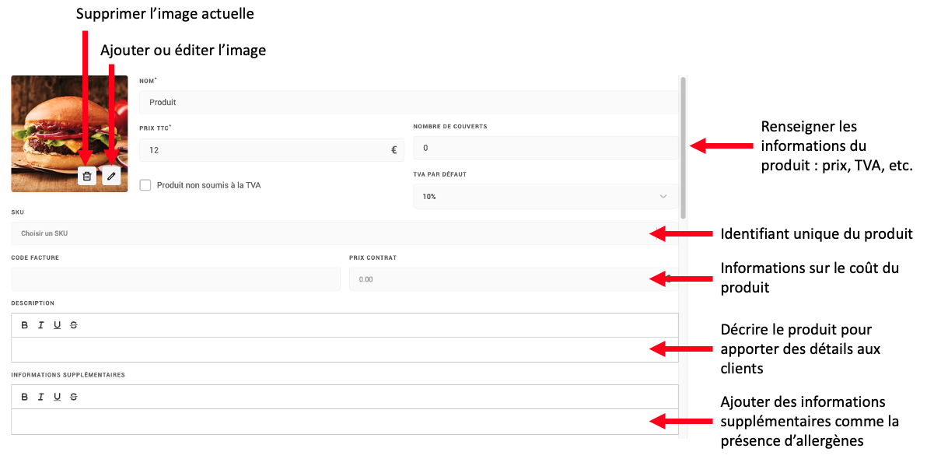927x466 pixels.
Task: Open the TVA par défaut dropdown
Action: (x=544, y=197)
